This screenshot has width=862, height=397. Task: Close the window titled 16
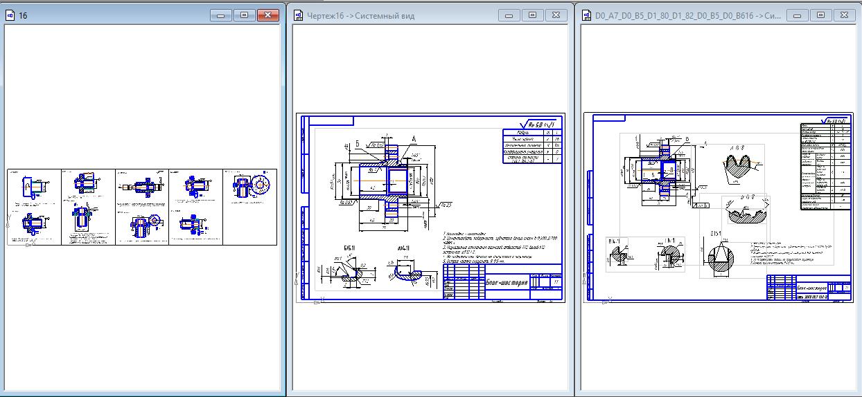[x=267, y=15]
